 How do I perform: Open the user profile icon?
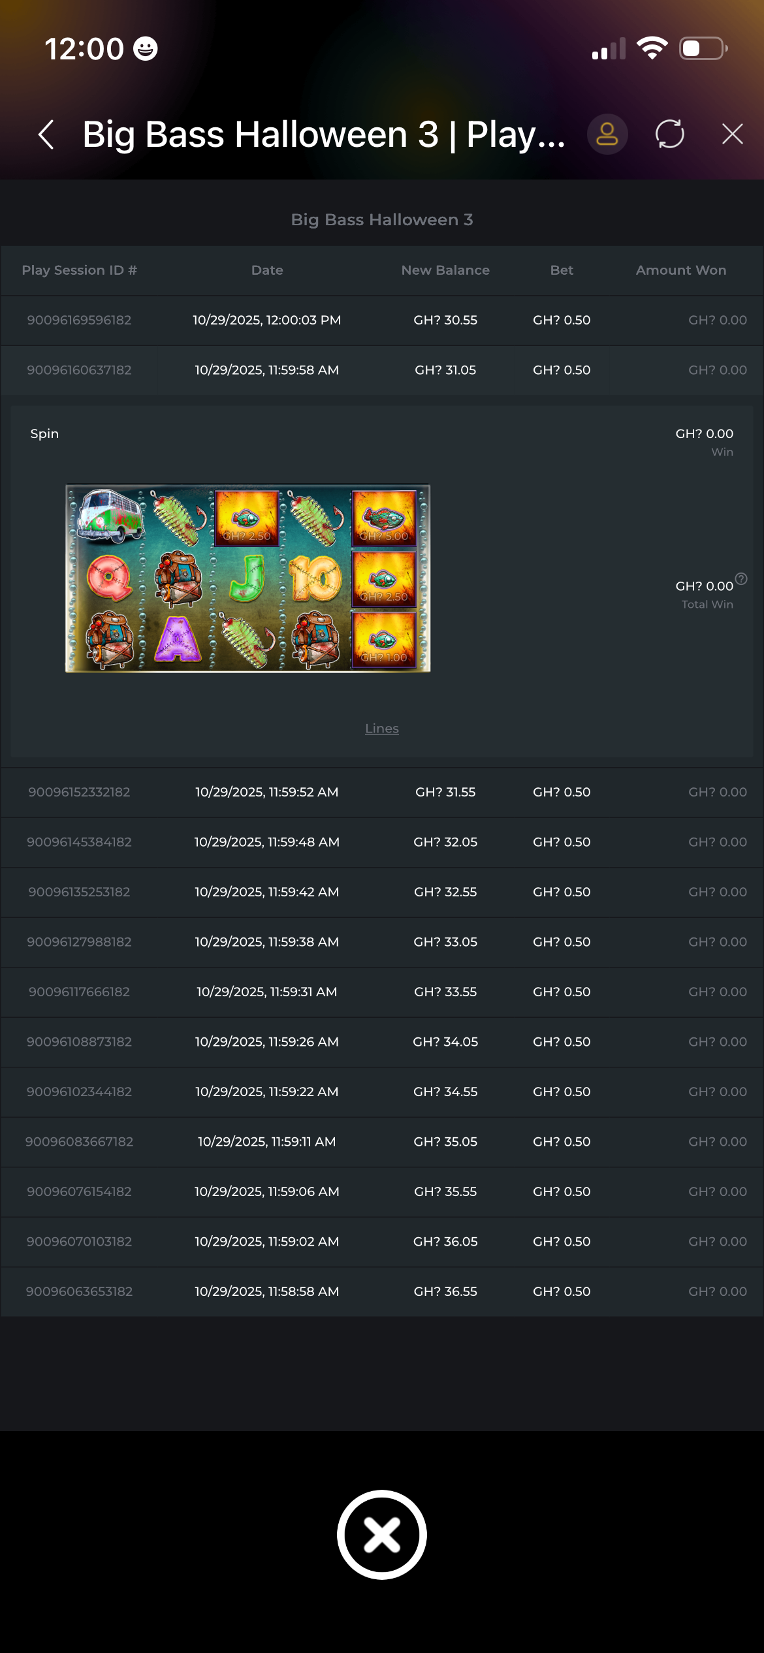click(607, 134)
